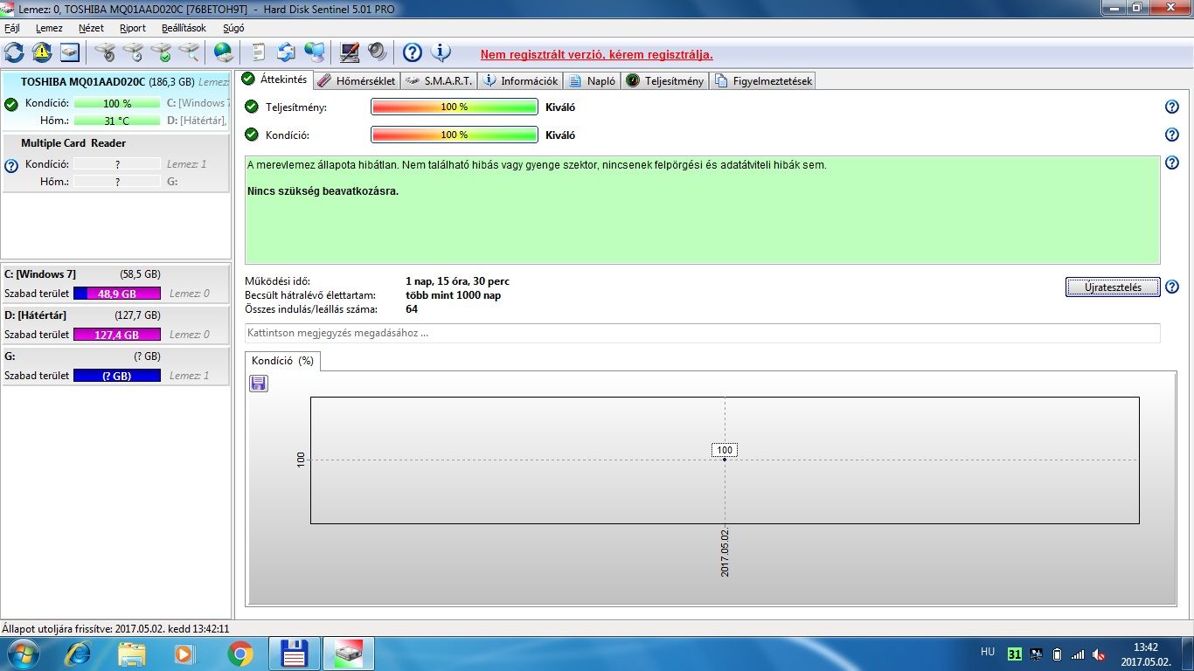
Task: Click the refresh disk status toolbar icon
Action: coord(14,52)
